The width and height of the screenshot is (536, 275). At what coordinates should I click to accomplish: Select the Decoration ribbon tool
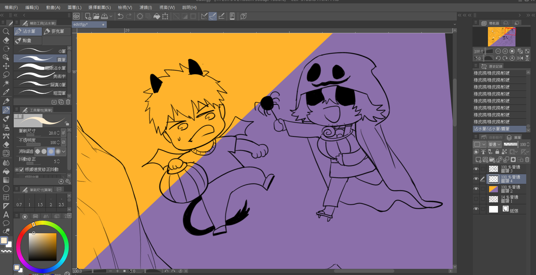tap(6, 136)
